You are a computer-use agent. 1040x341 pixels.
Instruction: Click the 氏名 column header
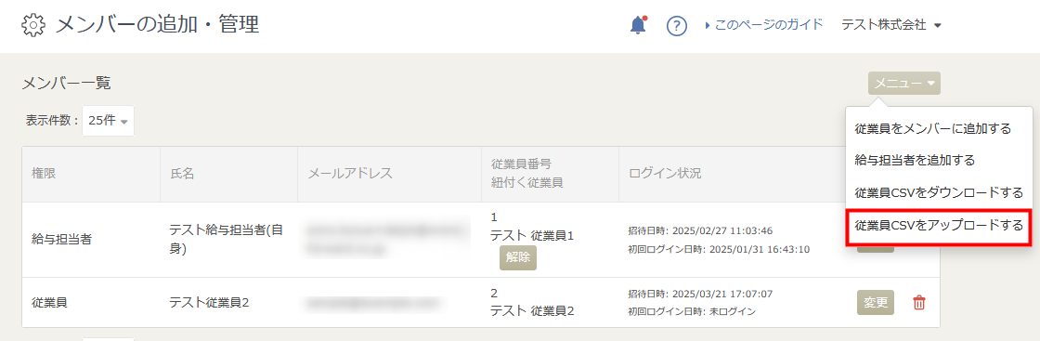(x=182, y=174)
